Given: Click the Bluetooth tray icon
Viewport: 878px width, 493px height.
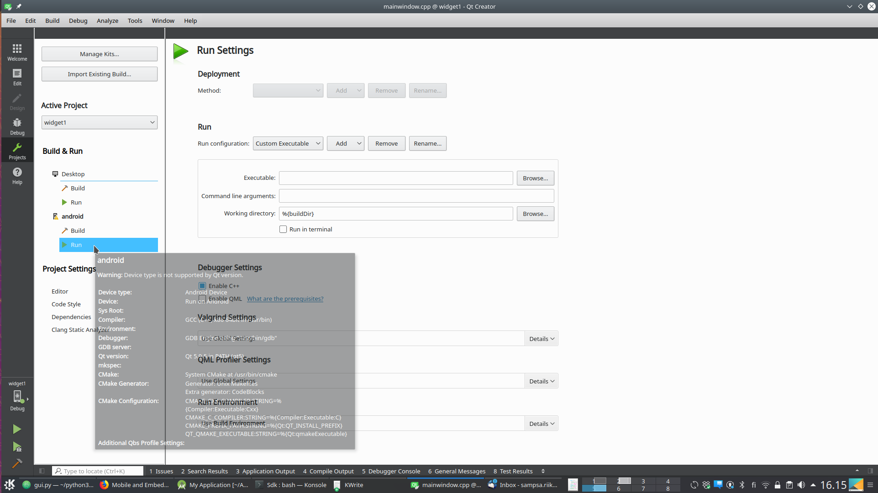Looking at the screenshot, I should (x=742, y=485).
